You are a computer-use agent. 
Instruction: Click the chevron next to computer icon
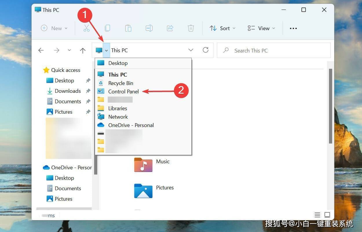[106, 50]
